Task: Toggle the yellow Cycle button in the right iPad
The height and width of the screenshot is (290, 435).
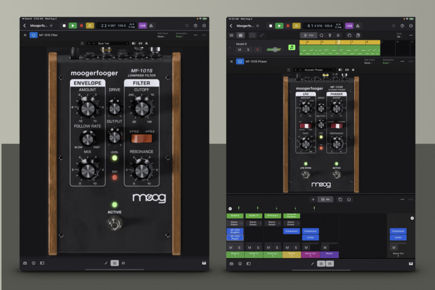Action: pyautogui.click(x=296, y=26)
